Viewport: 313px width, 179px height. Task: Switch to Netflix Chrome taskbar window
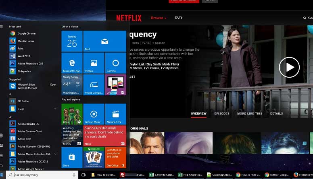click(277, 175)
